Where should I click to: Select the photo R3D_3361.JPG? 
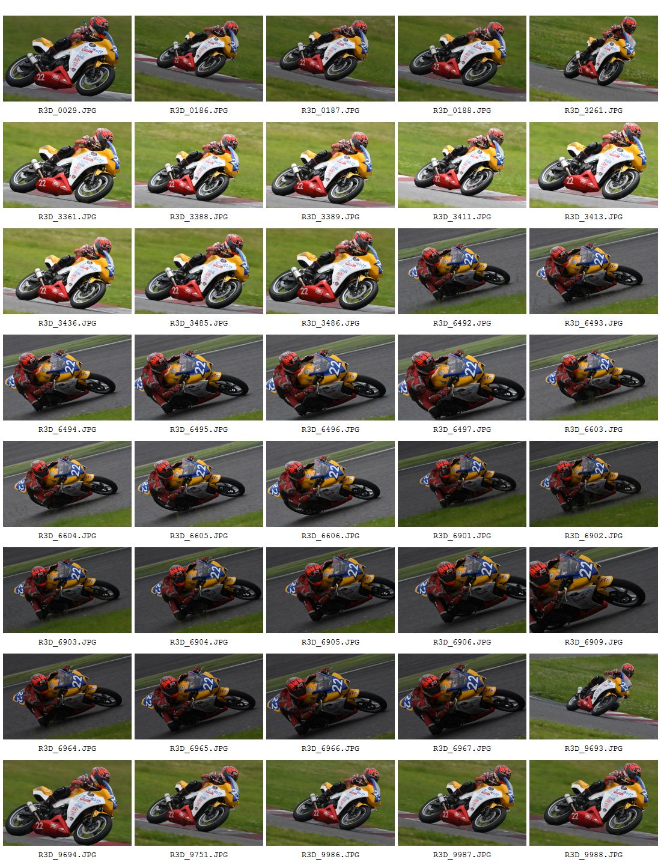point(67,165)
